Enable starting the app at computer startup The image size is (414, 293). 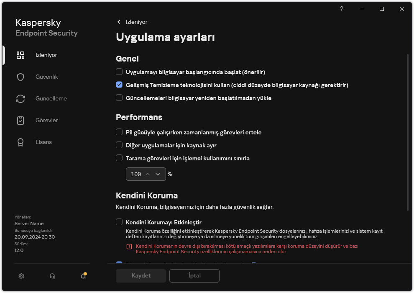[119, 72]
